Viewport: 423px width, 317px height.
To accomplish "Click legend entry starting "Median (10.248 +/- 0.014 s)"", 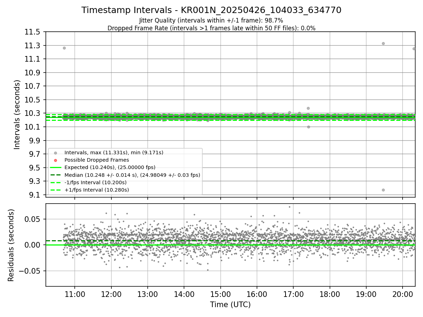I will pos(132,175).
